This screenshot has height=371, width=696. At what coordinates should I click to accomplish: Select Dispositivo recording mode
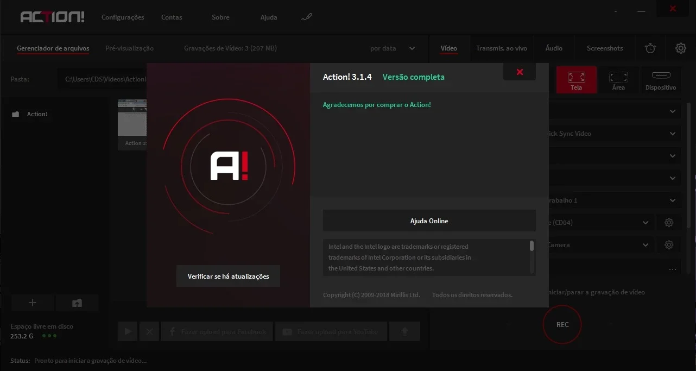[661, 80]
